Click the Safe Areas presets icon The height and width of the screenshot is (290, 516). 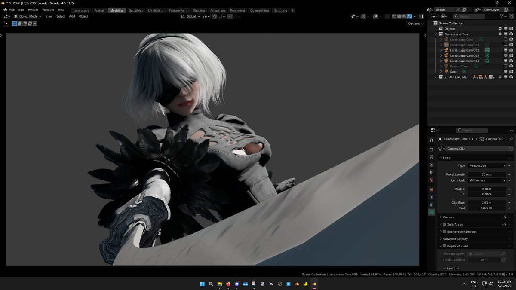tap(504, 224)
